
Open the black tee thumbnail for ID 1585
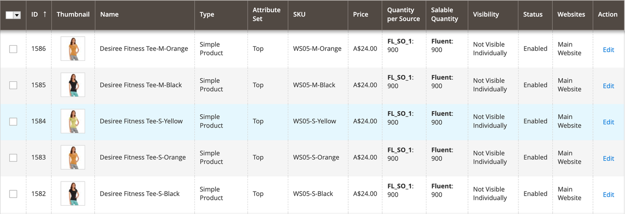tap(73, 85)
